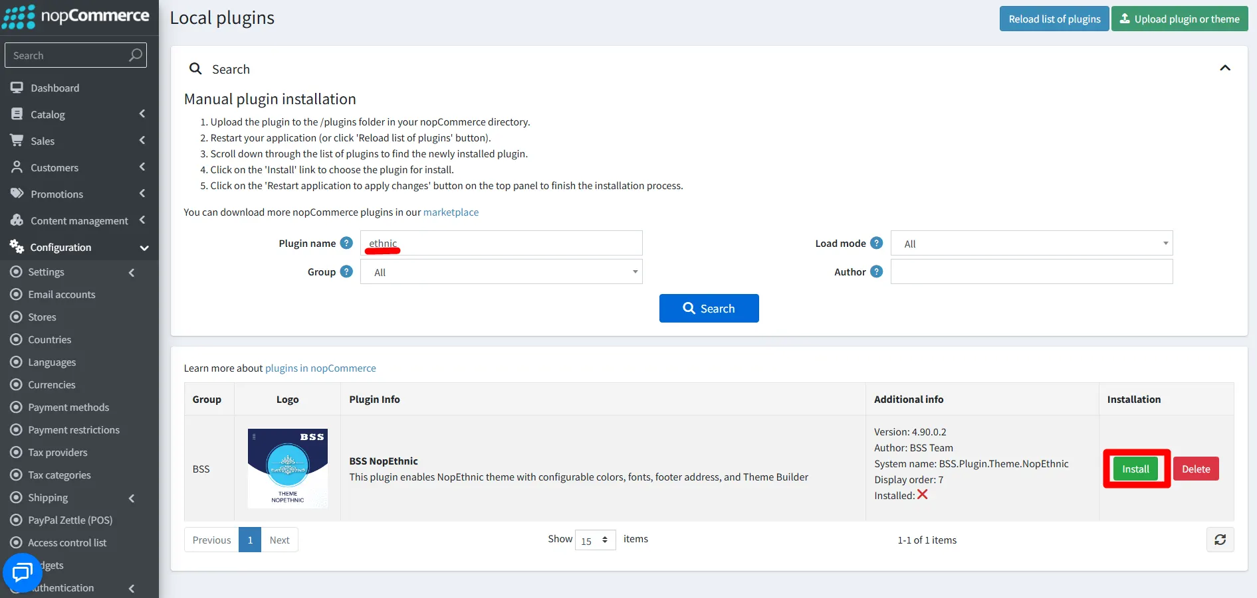Screen dimensions: 1257x598
Task: Click the Currencies circle icon
Action: tap(17, 384)
